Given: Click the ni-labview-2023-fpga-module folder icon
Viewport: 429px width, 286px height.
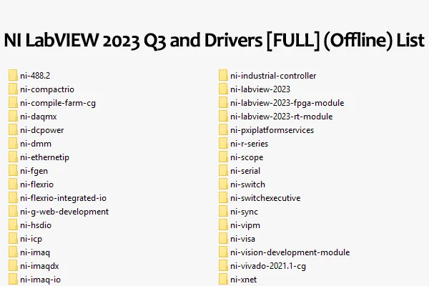Looking at the screenshot, I should pos(223,103).
